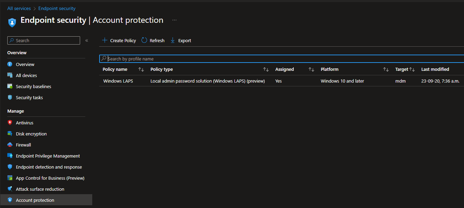
Task: Click the 'Windows 10 and later' cell
Action: tap(342, 81)
